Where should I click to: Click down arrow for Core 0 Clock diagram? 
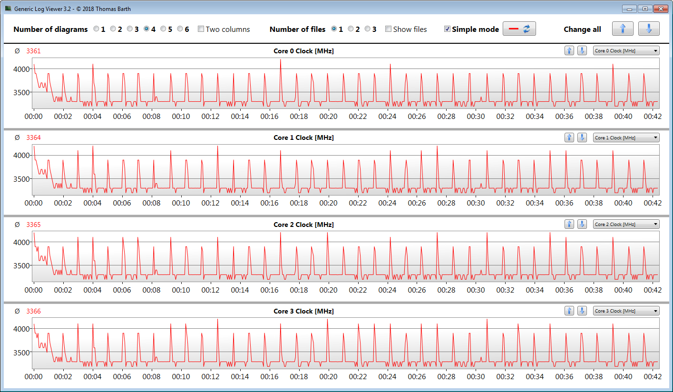582,51
